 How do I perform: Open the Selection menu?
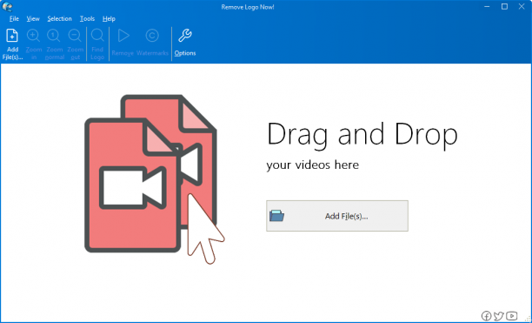click(x=59, y=18)
